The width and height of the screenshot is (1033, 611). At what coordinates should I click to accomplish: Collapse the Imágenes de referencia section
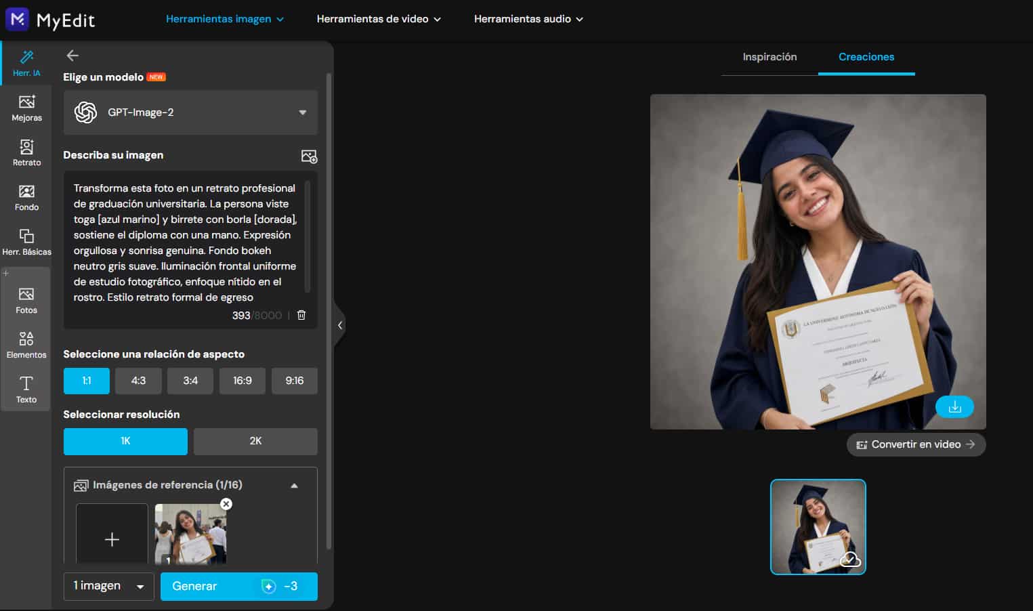point(294,486)
